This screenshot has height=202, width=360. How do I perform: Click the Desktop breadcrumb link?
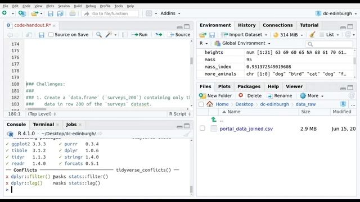pyautogui.click(x=244, y=104)
